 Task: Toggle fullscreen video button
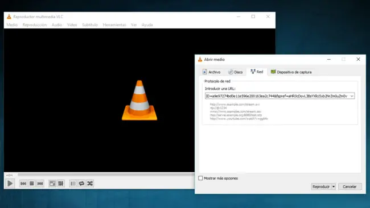tap(52, 184)
